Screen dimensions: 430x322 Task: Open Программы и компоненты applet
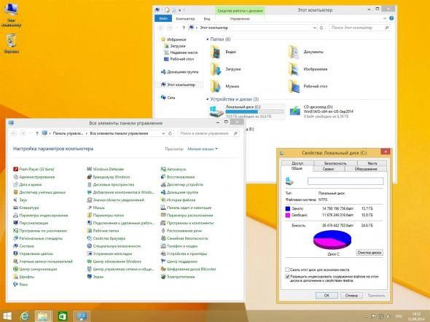point(187,223)
